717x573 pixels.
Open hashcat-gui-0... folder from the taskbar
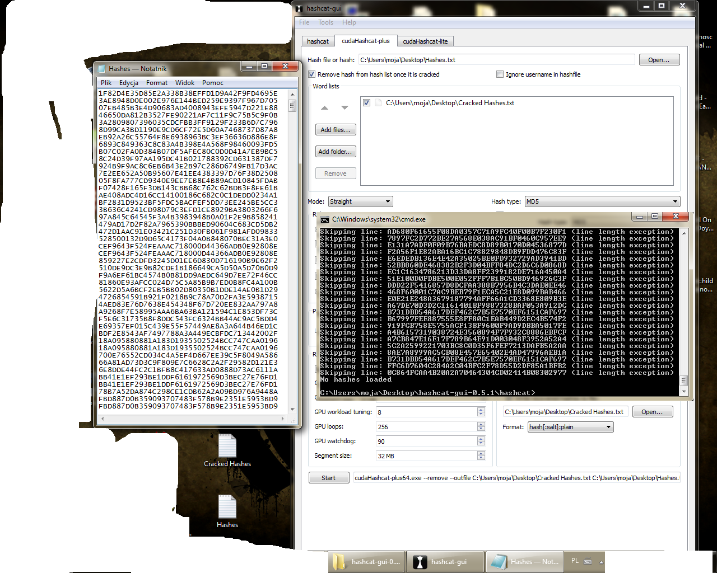pos(367,562)
